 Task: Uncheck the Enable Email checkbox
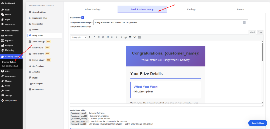(83, 17)
